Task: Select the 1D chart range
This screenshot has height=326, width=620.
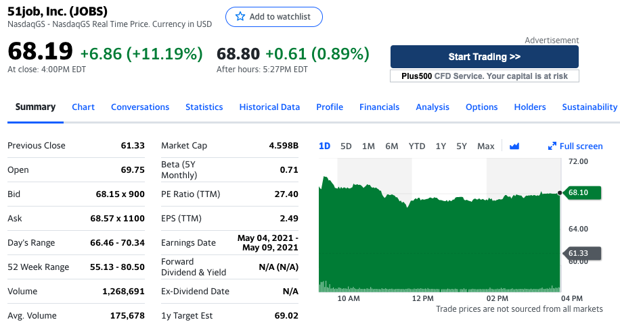Action: pos(324,146)
